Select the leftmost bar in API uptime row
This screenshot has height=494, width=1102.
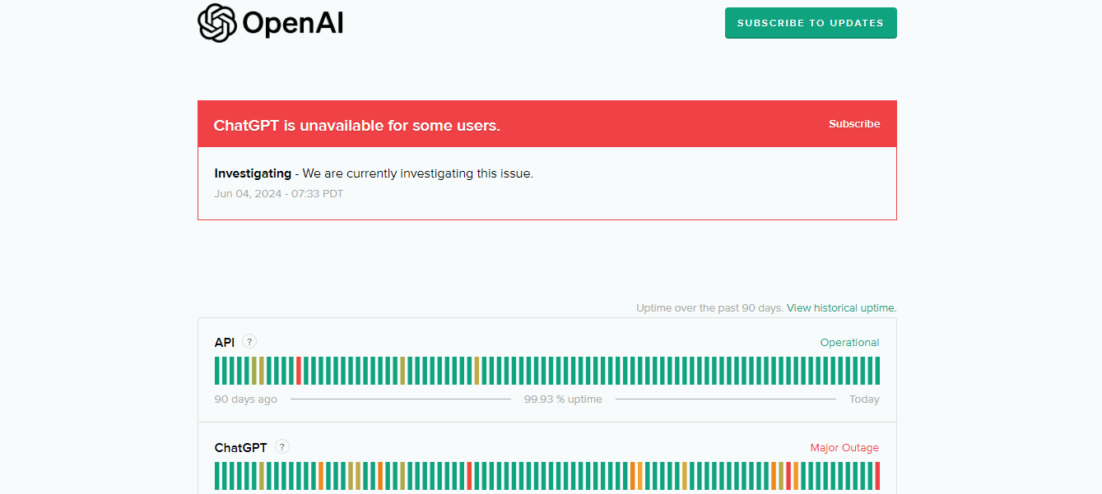pyautogui.click(x=217, y=371)
